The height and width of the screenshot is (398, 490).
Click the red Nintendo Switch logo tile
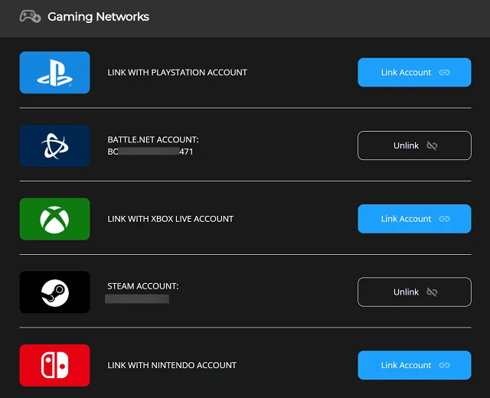click(x=54, y=365)
